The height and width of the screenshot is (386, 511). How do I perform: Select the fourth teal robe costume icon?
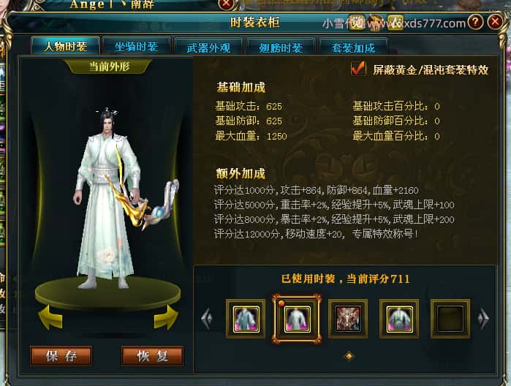[399, 319]
